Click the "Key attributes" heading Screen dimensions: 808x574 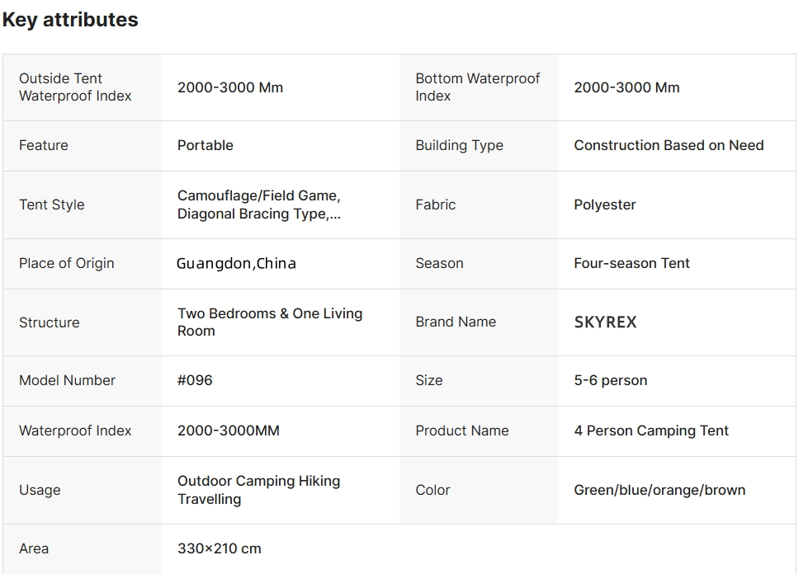tap(70, 20)
